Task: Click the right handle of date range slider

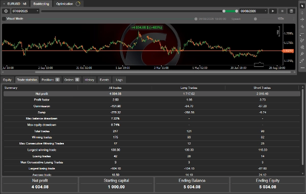Action: [237, 11]
